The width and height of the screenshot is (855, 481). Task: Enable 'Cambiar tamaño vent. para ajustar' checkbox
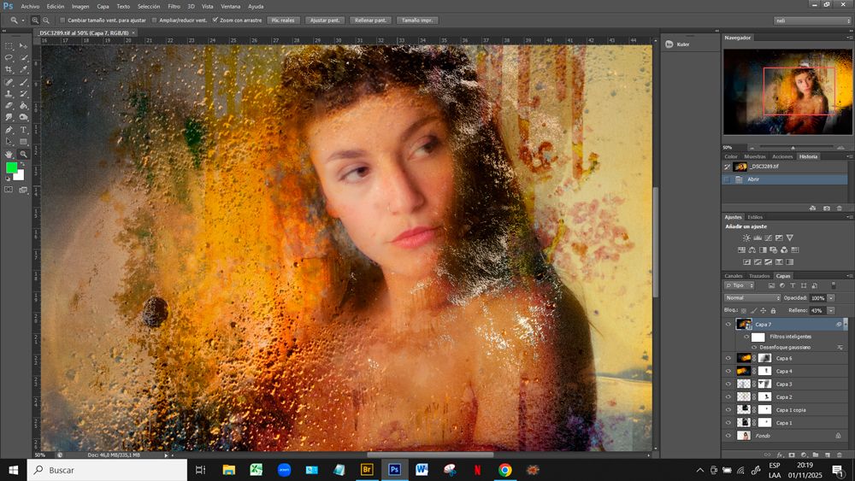pos(62,20)
